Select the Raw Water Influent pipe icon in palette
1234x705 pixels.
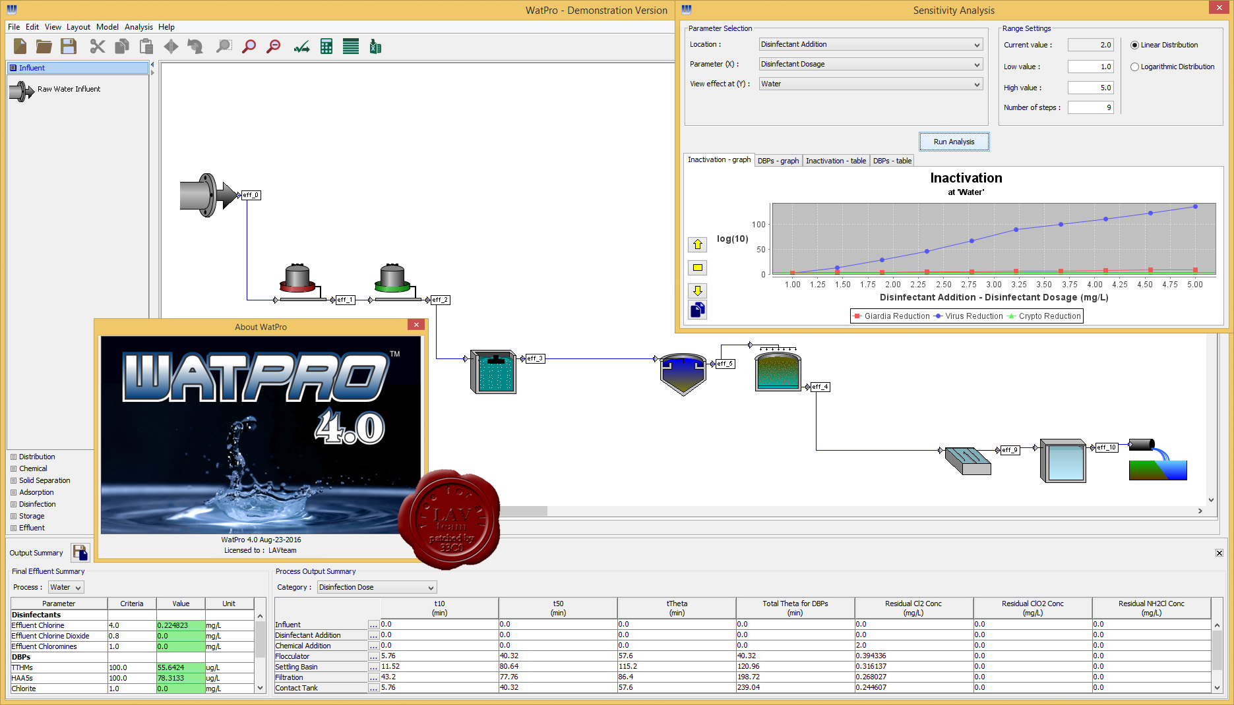[22, 90]
